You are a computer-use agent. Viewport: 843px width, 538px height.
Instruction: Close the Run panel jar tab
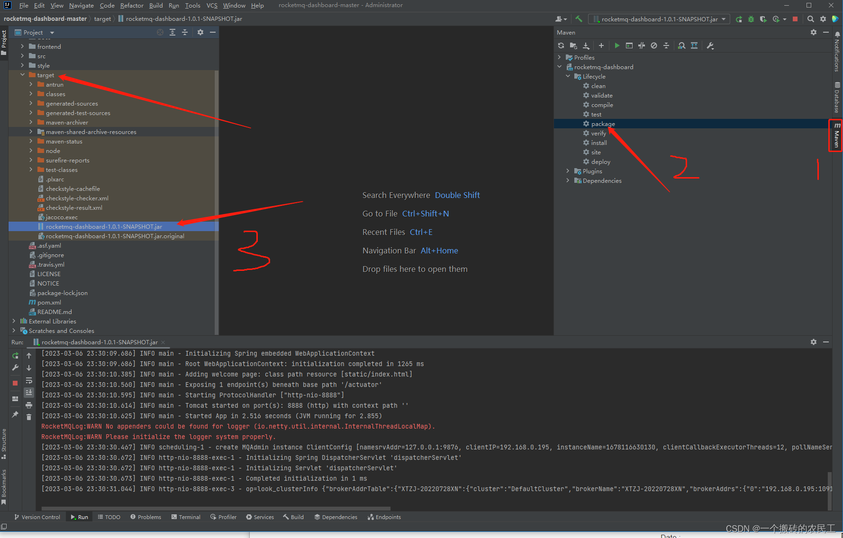coord(163,342)
